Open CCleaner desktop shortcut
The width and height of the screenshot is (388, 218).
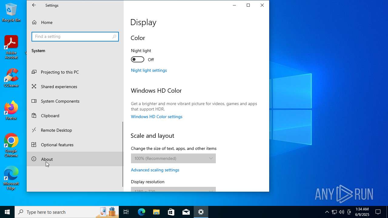point(11,78)
